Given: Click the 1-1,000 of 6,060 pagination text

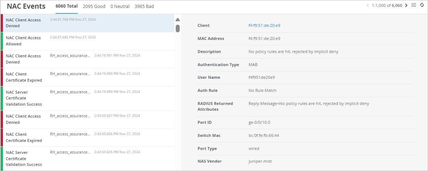Looking at the screenshot, I should (387, 5).
